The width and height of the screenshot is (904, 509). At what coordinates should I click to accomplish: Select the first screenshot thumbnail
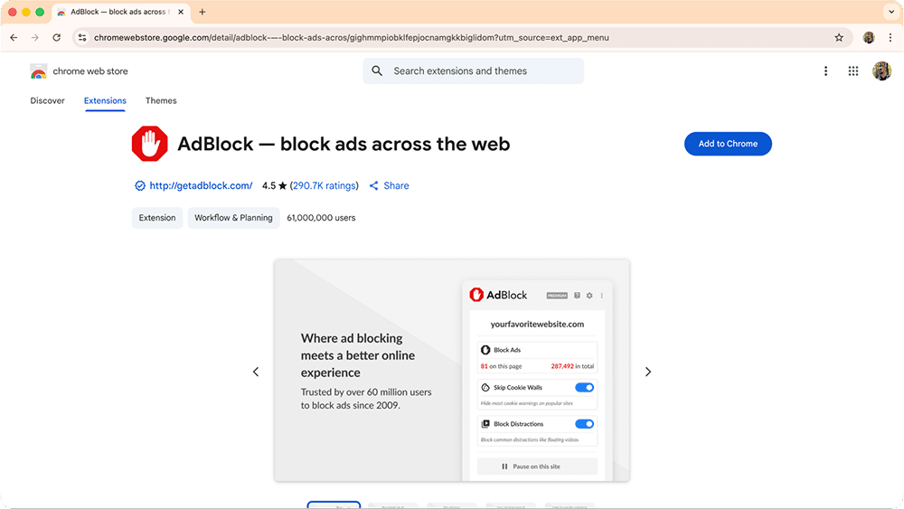(334, 505)
